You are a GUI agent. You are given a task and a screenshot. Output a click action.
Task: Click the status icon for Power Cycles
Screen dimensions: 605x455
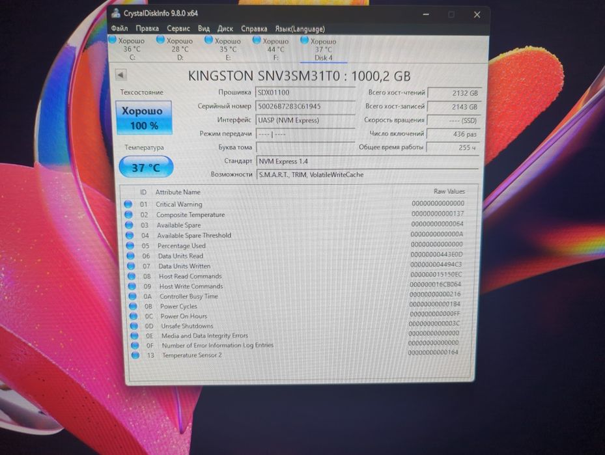click(133, 306)
